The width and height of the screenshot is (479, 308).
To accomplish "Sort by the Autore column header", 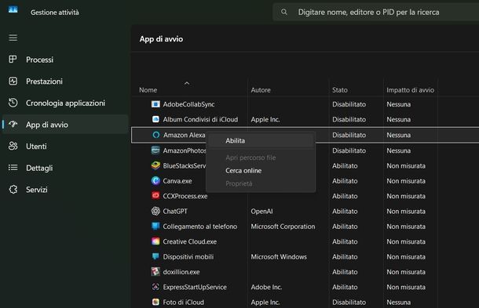I will point(261,90).
